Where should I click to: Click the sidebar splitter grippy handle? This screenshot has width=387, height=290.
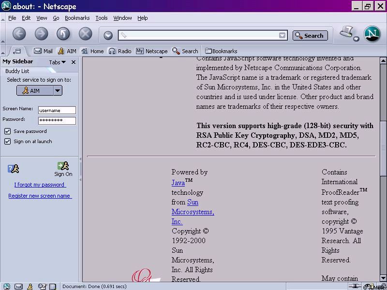(80, 170)
